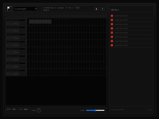Click the /stem/songname path text
Viewport: 159px width, 119px height.
click(117, 110)
